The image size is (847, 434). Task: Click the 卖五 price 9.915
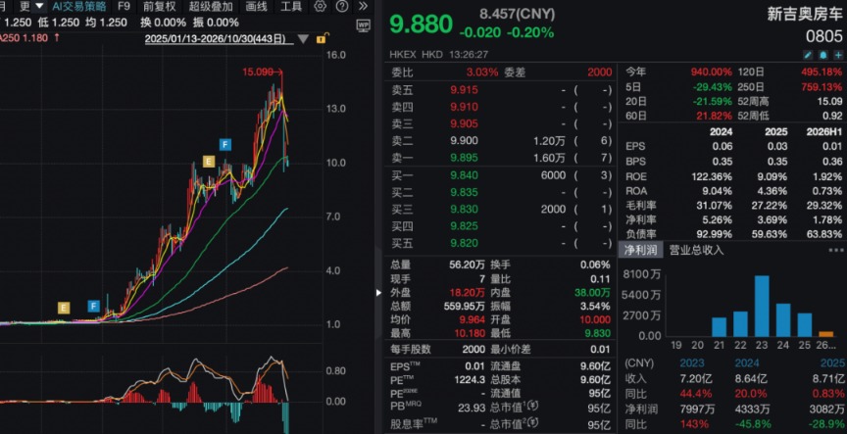coord(464,90)
